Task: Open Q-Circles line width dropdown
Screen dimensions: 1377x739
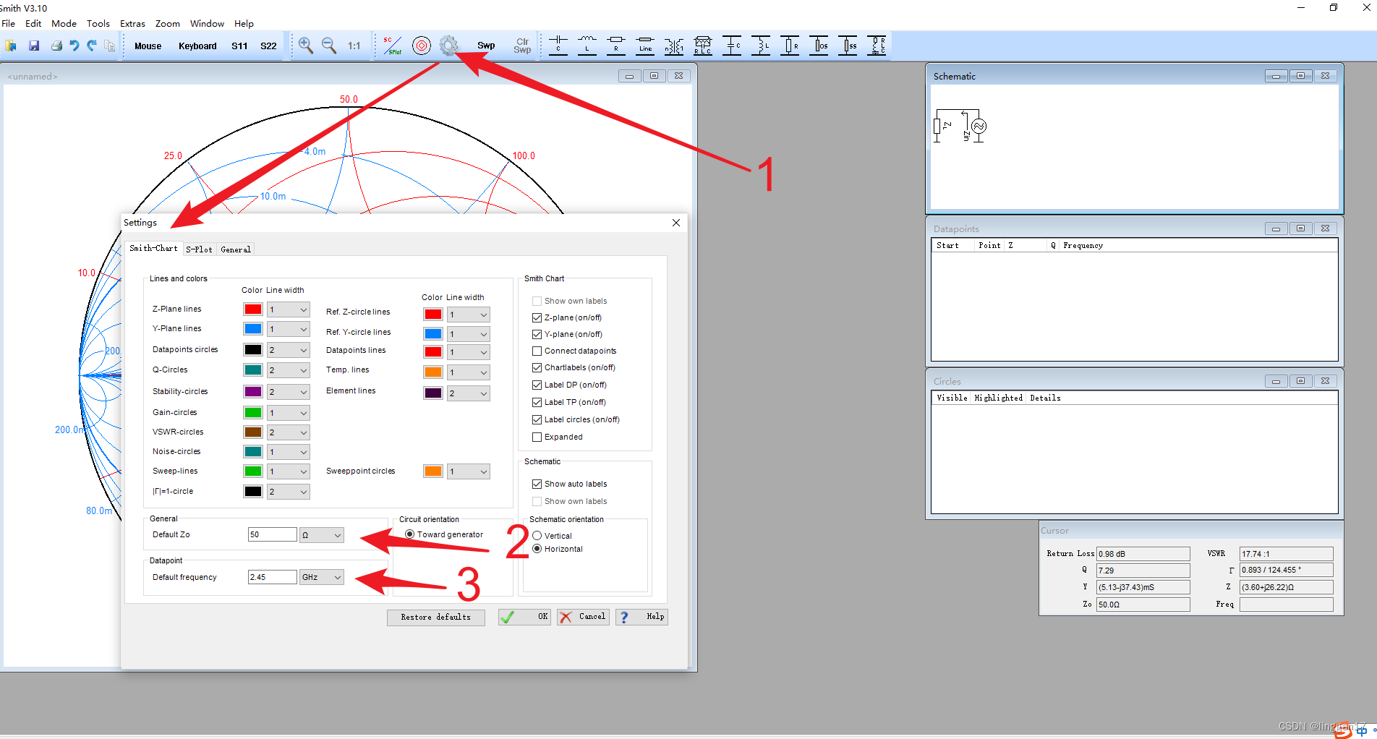Action: pos(289,370)
